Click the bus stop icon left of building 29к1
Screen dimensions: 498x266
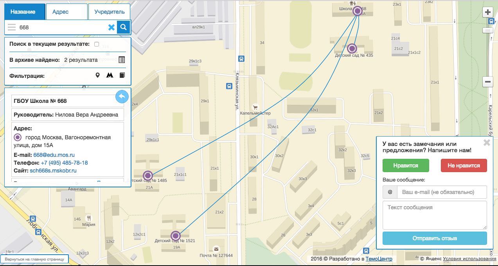[228, 86]
